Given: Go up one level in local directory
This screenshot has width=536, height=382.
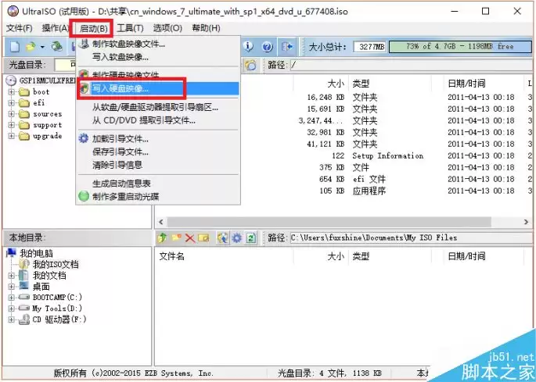Looking at the screenshot, I should click(x=162, y=237).
